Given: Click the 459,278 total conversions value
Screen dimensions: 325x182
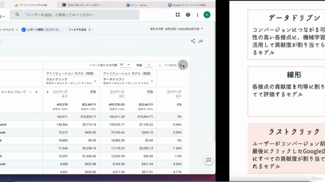Looking at the screenshot, I should click(x=62, y=105).
